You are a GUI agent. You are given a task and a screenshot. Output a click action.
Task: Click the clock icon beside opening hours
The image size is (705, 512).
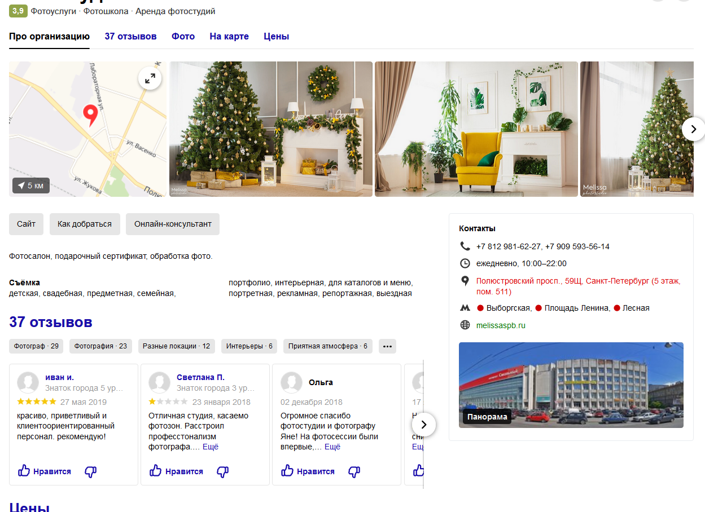pyautogui.click(x=465, y=263)
